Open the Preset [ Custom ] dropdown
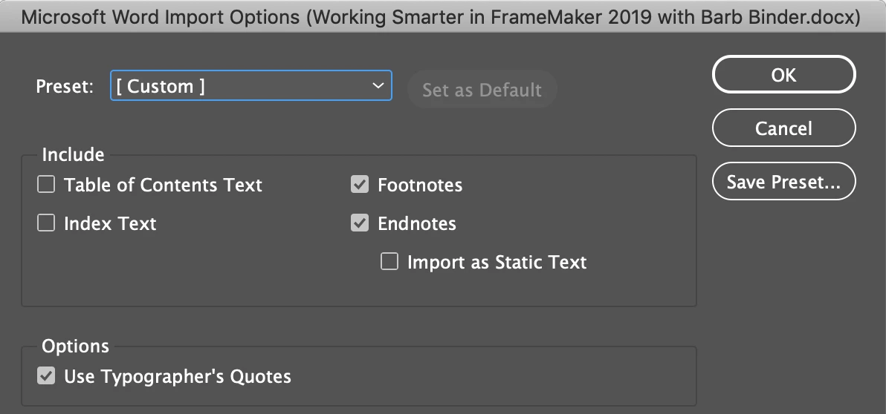Viewport: 886px width, 414px height. (250, 86)
